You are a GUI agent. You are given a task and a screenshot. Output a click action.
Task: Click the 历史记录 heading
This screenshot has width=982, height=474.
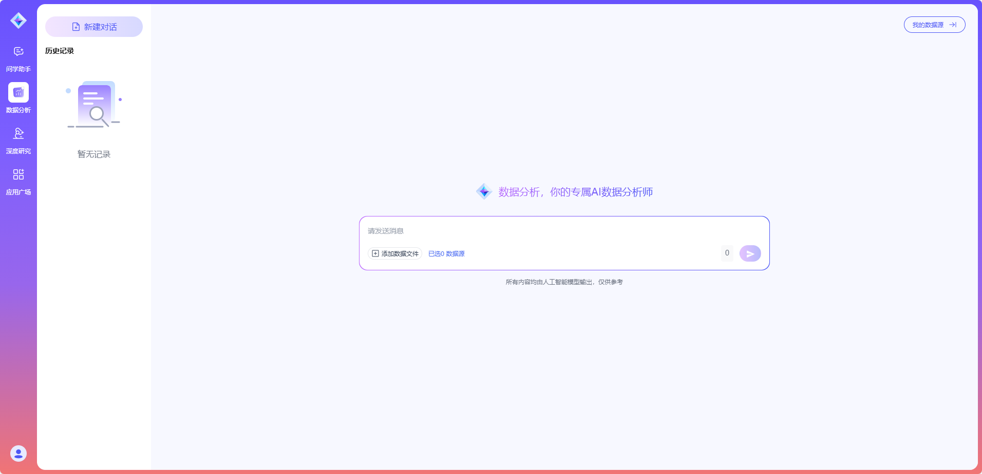click(x=60, y=51)
